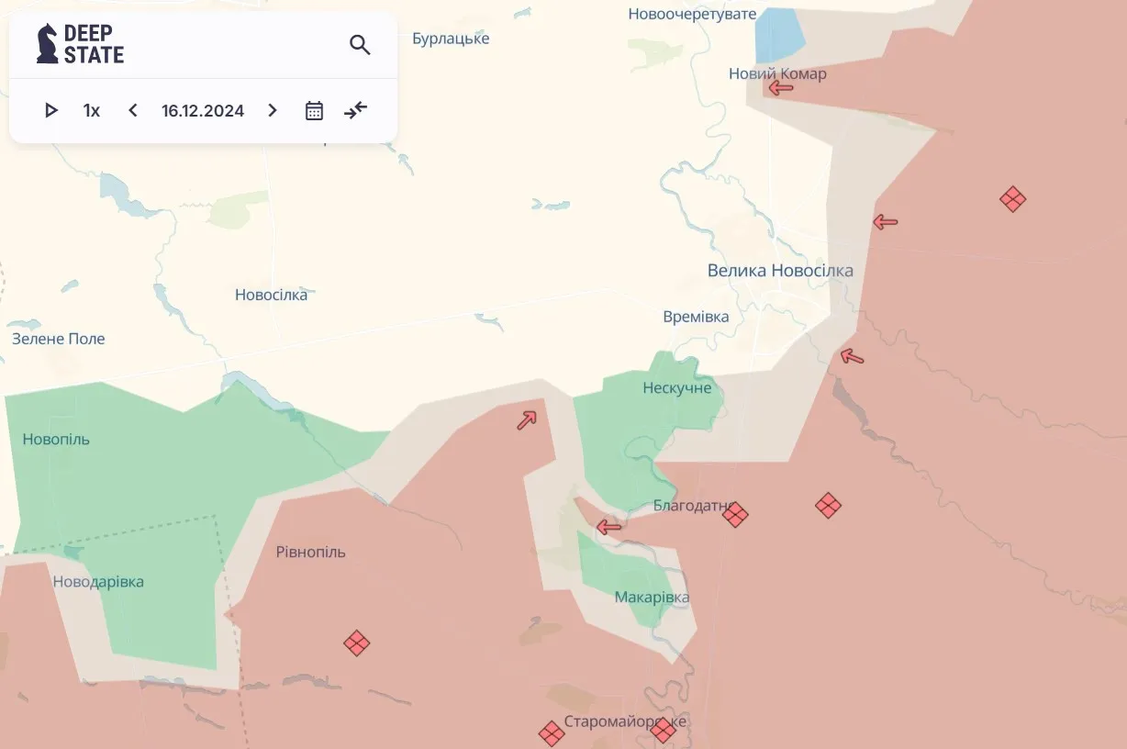Go to the previous date with the left chevron
This screenshot has width=1127, height=749.
tap(132, 110)
